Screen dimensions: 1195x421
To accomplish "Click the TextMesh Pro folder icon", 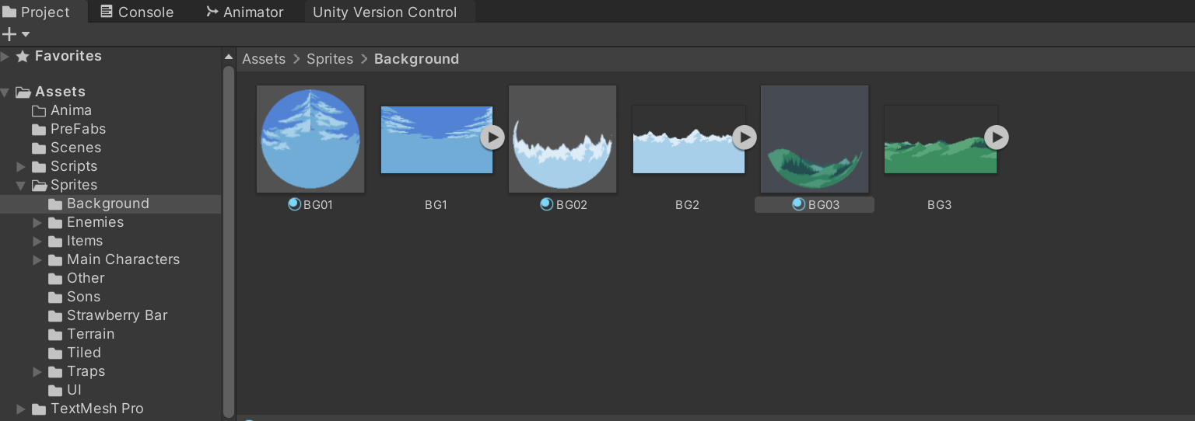I will click(39, 409).
